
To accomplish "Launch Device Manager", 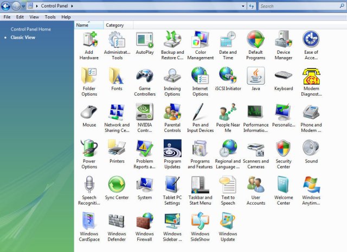I will point(284,46).
